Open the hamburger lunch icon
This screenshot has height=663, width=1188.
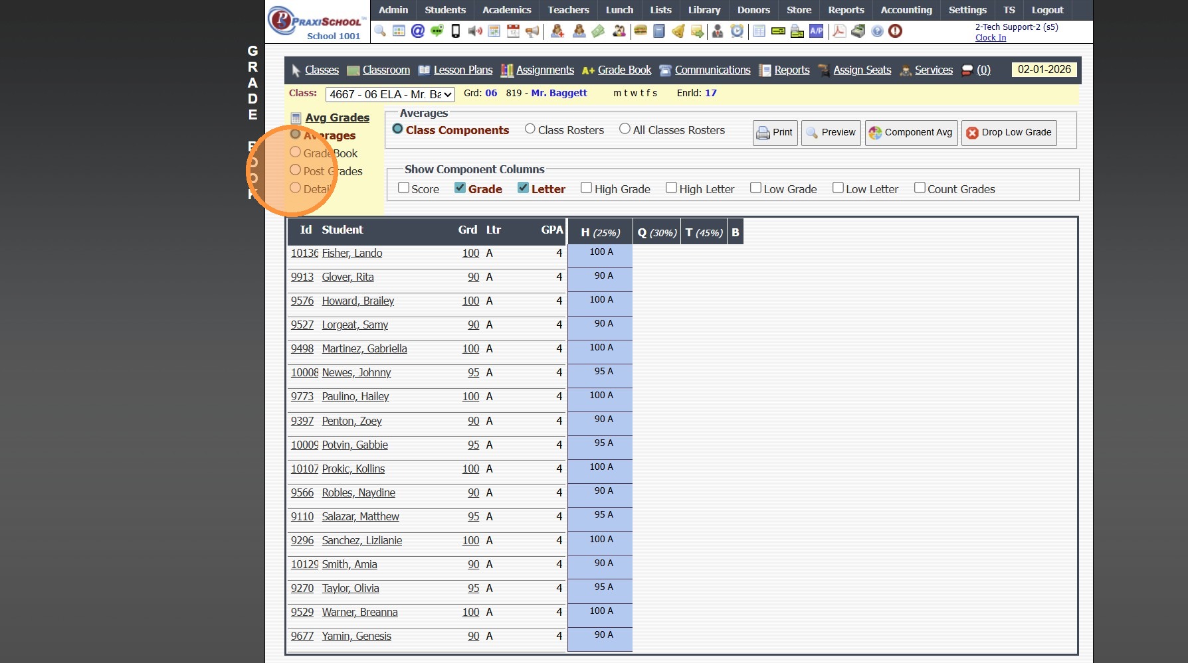click(x=641, y=31)
